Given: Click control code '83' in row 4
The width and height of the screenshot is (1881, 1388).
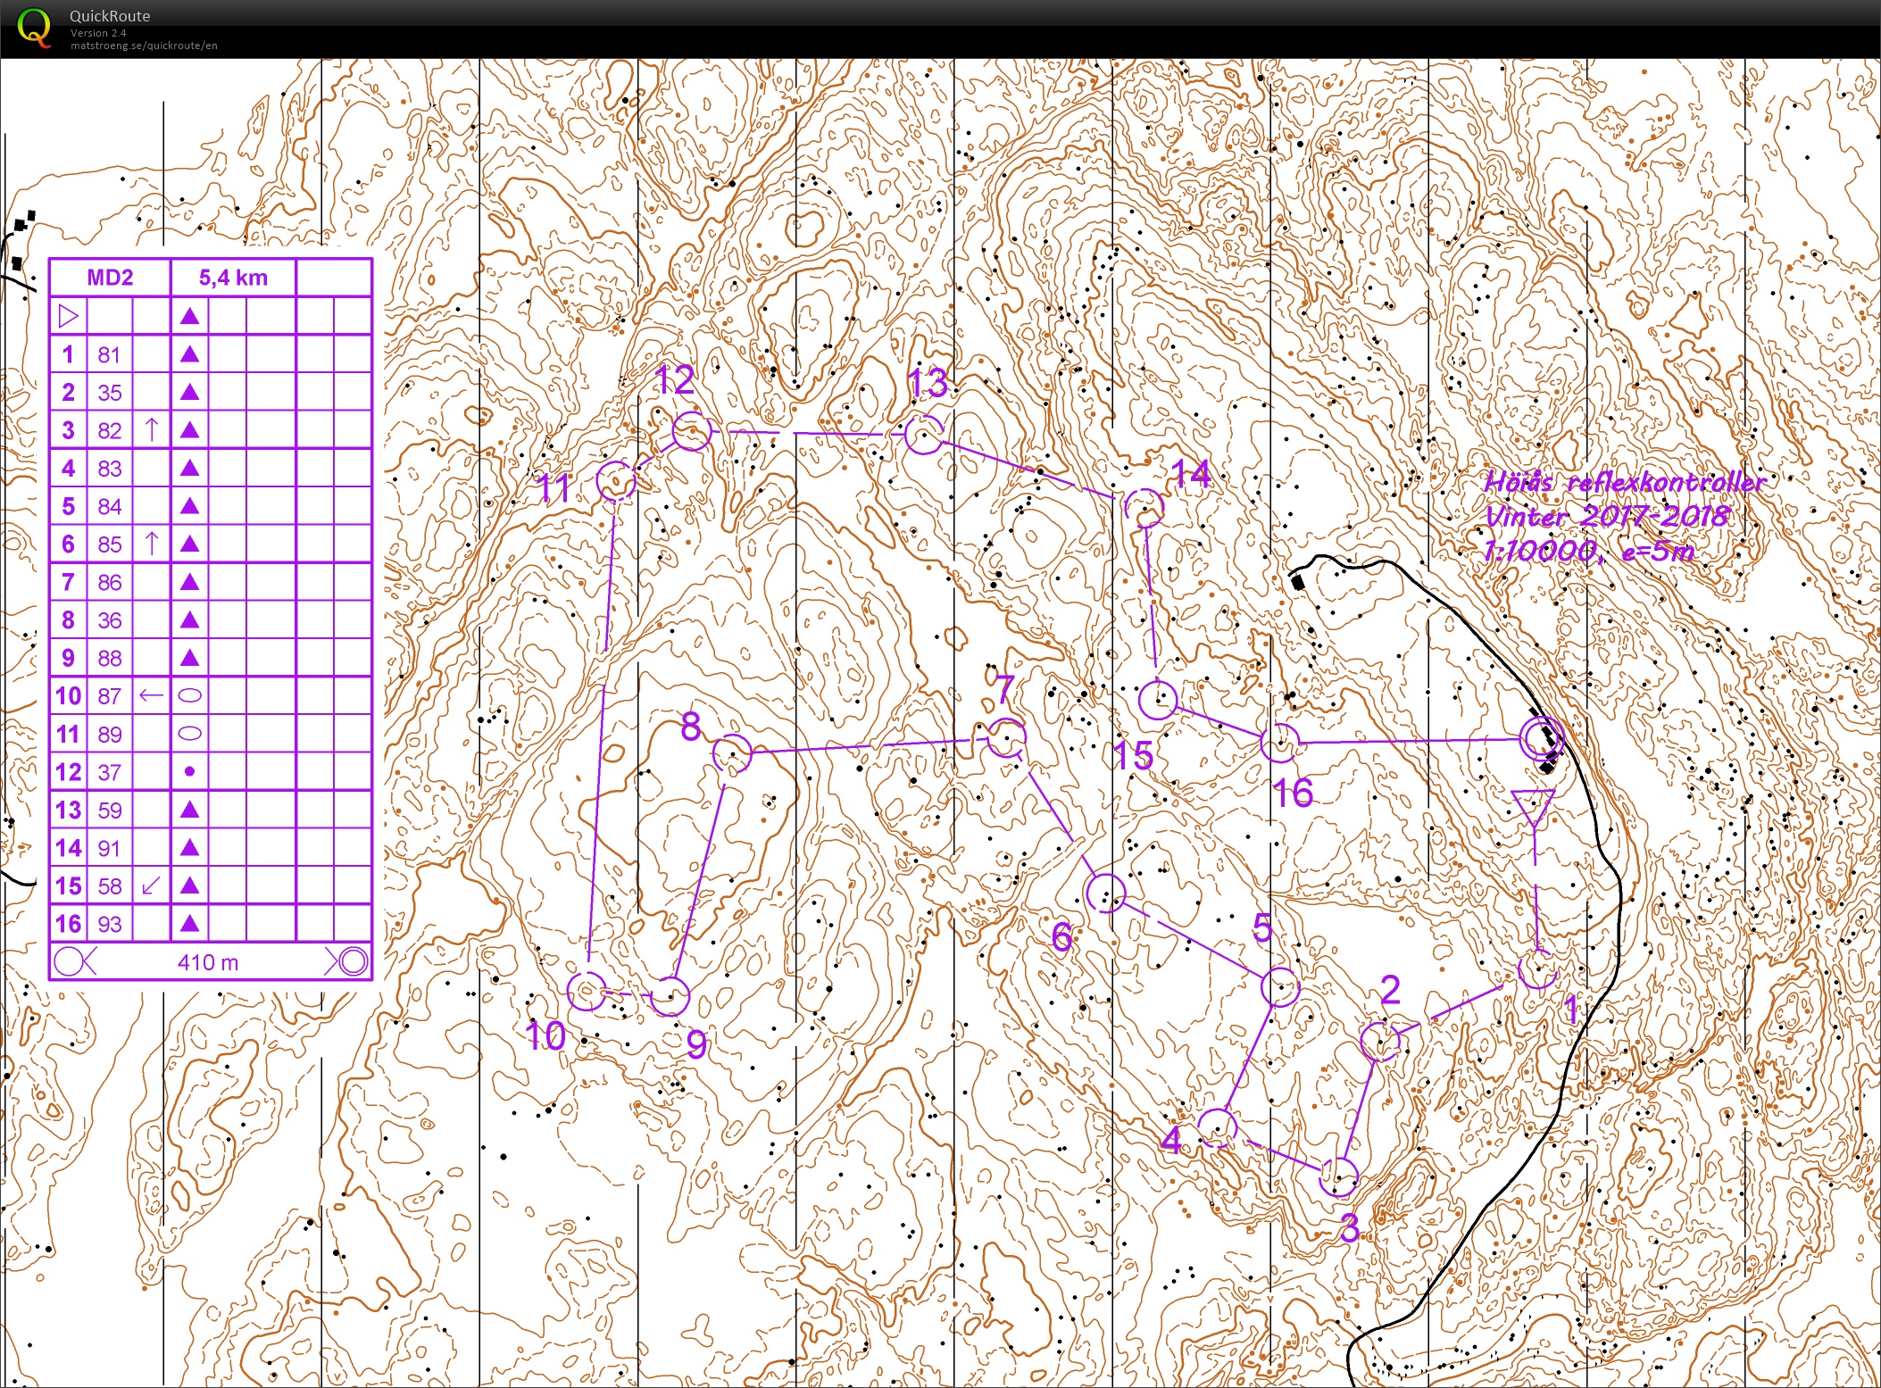Looking at the screenshot, I should pos(109,469).
